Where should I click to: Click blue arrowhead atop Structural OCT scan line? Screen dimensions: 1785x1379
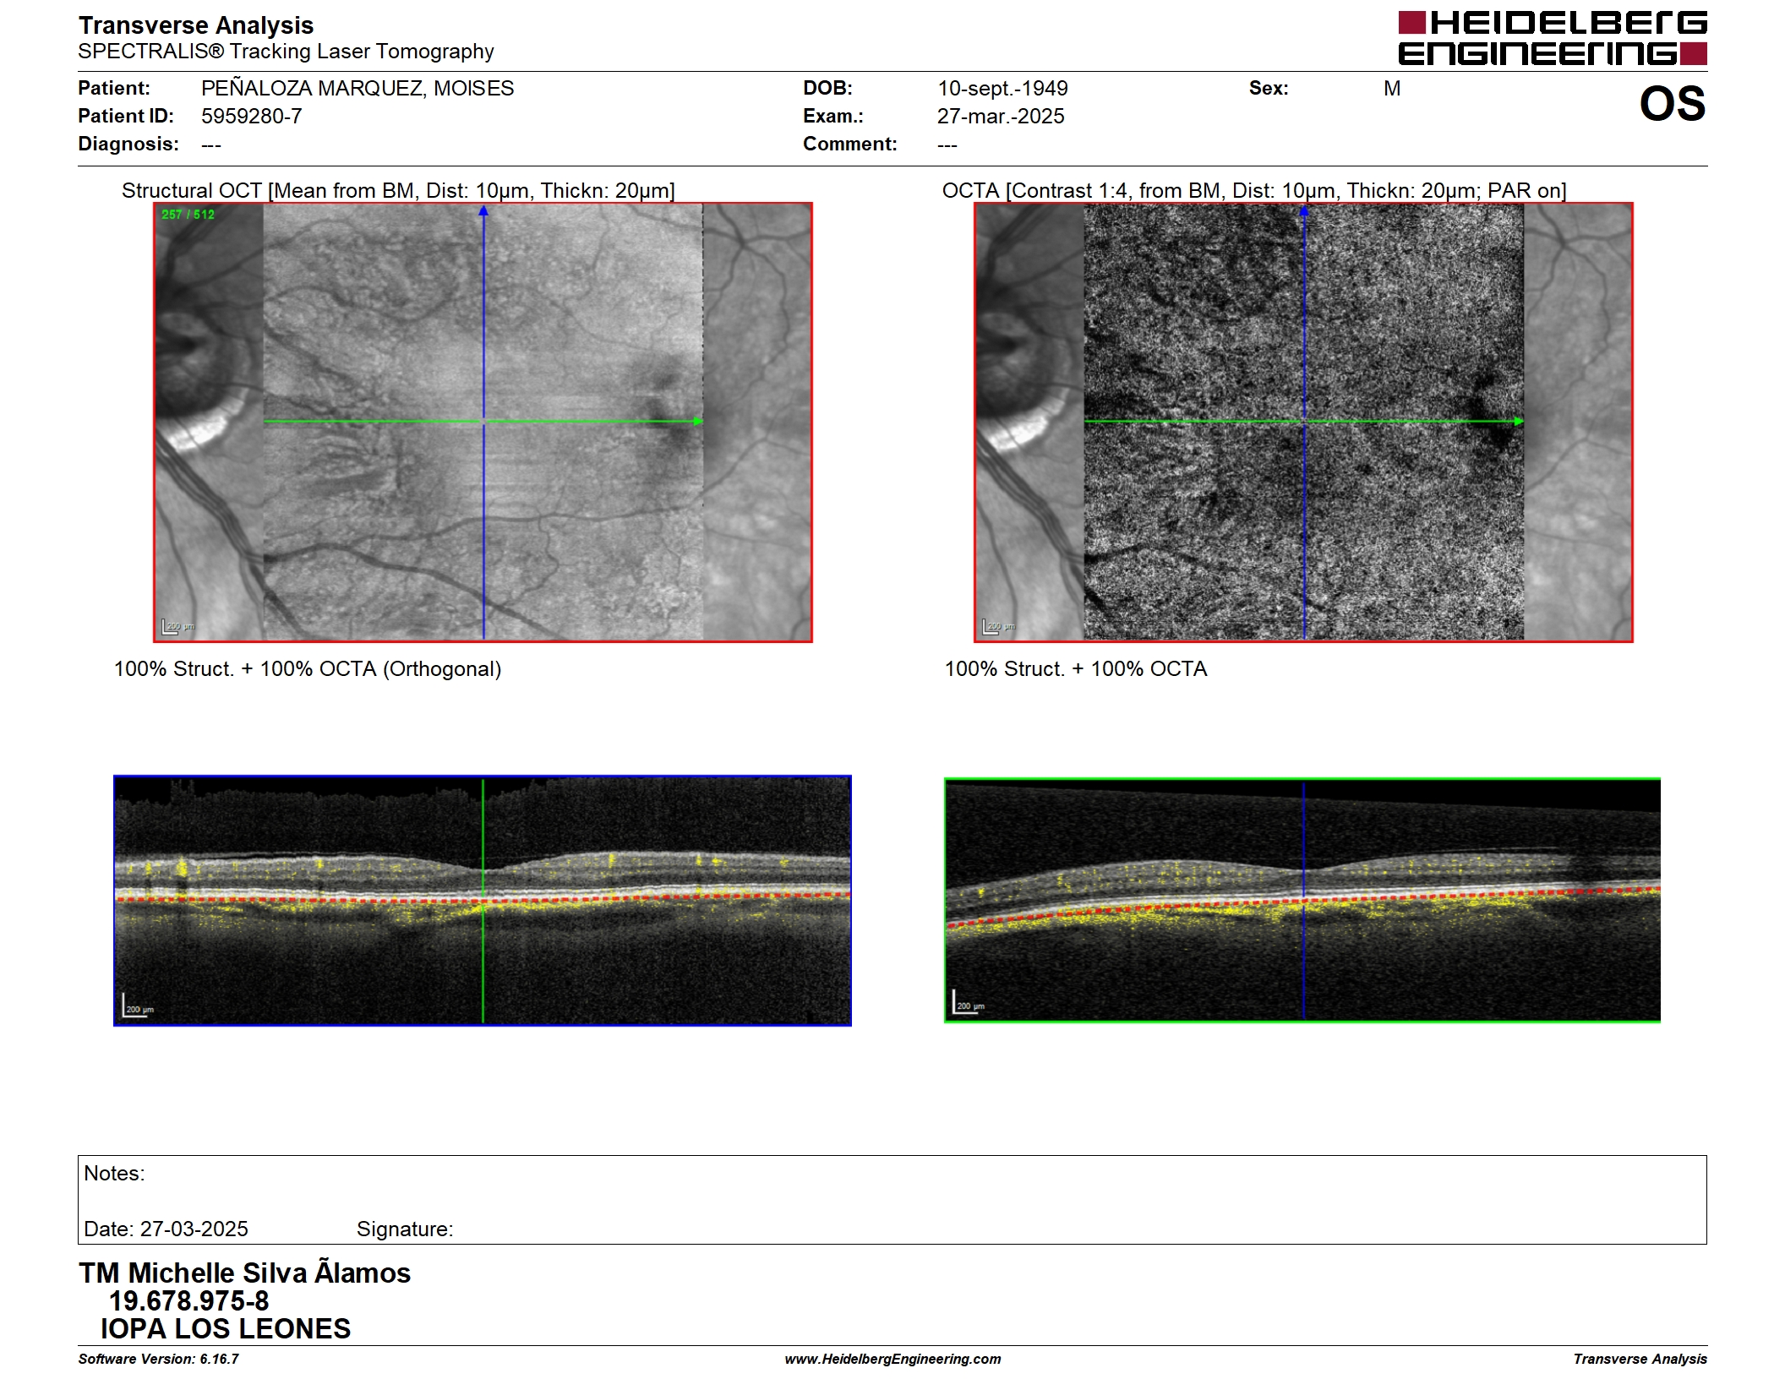[x=483, y=211]
